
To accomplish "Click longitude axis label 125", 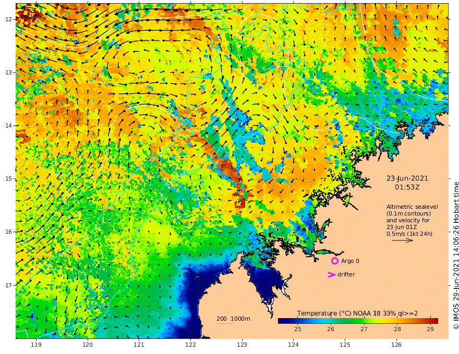I will pyautogui.click(x=345, y=345).
